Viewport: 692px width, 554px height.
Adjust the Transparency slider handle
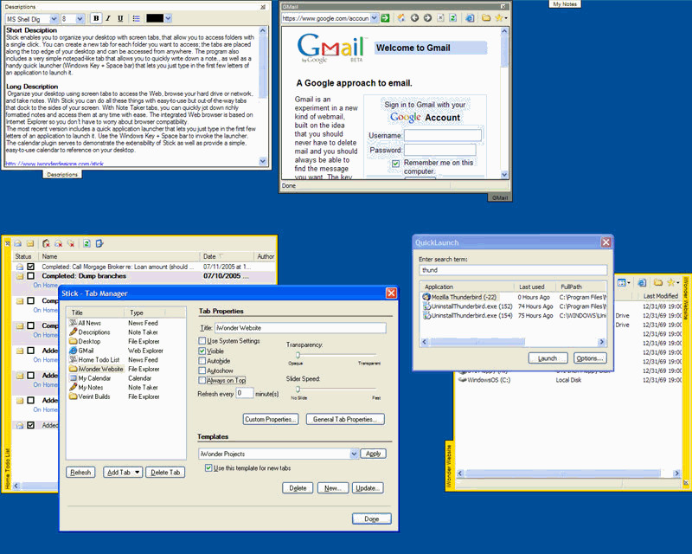pos(298,355)
